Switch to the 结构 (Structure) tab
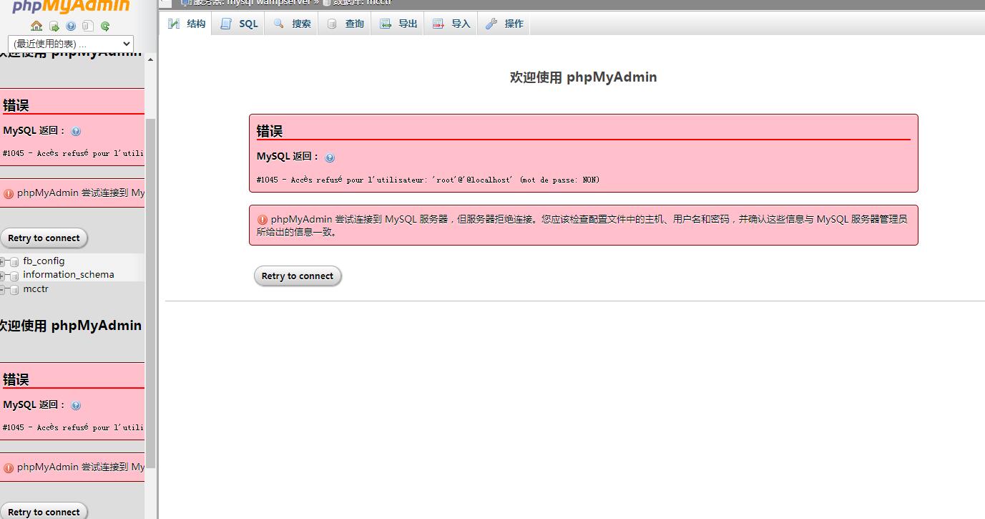Screen dimensions: 985x519 pos(187,24)
